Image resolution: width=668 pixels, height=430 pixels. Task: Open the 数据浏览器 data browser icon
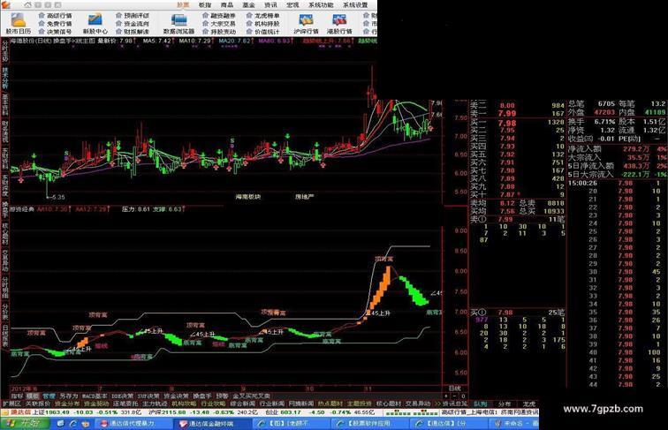click(178, 24)
